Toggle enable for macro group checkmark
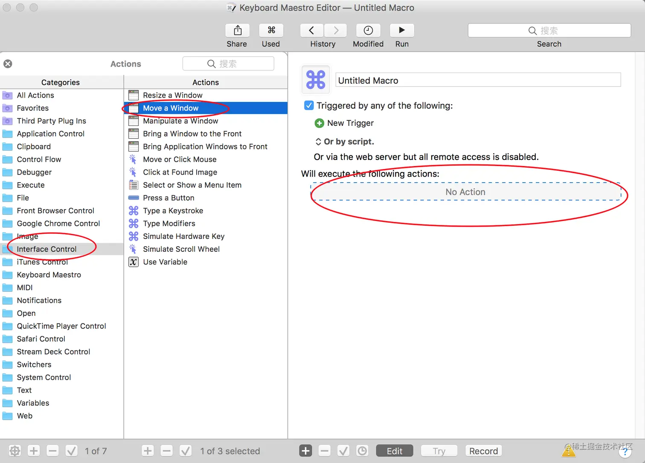Screen dimensions: 645x463 pos(71,451)
